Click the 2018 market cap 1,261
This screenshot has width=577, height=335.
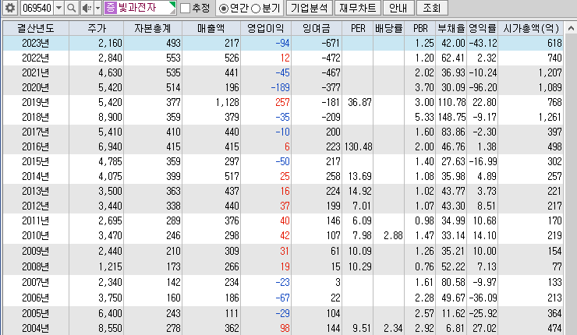tap(550, 117)
